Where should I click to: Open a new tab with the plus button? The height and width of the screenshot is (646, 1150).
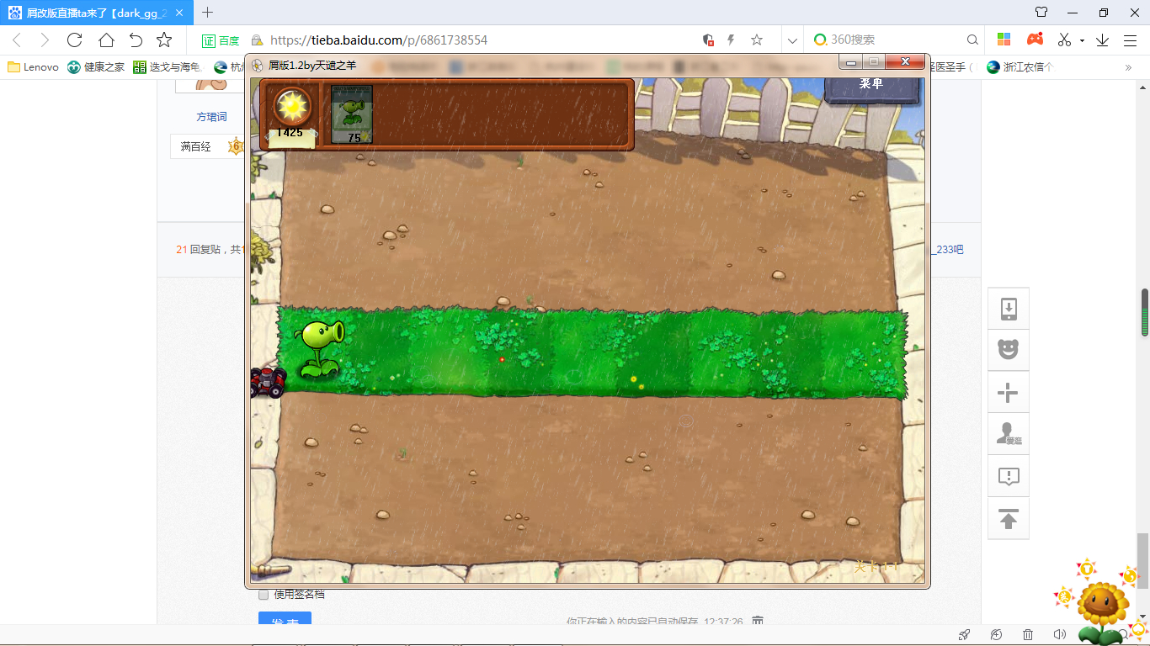pos(208,12)
